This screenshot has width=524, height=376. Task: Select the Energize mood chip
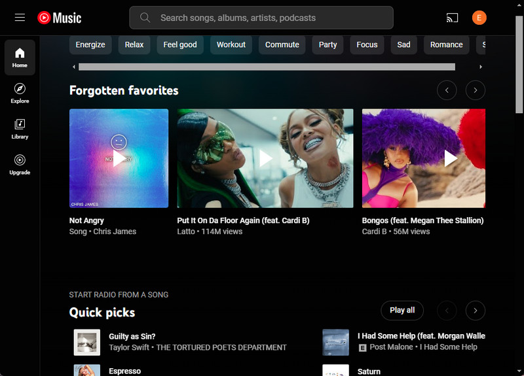click(90, 44)
